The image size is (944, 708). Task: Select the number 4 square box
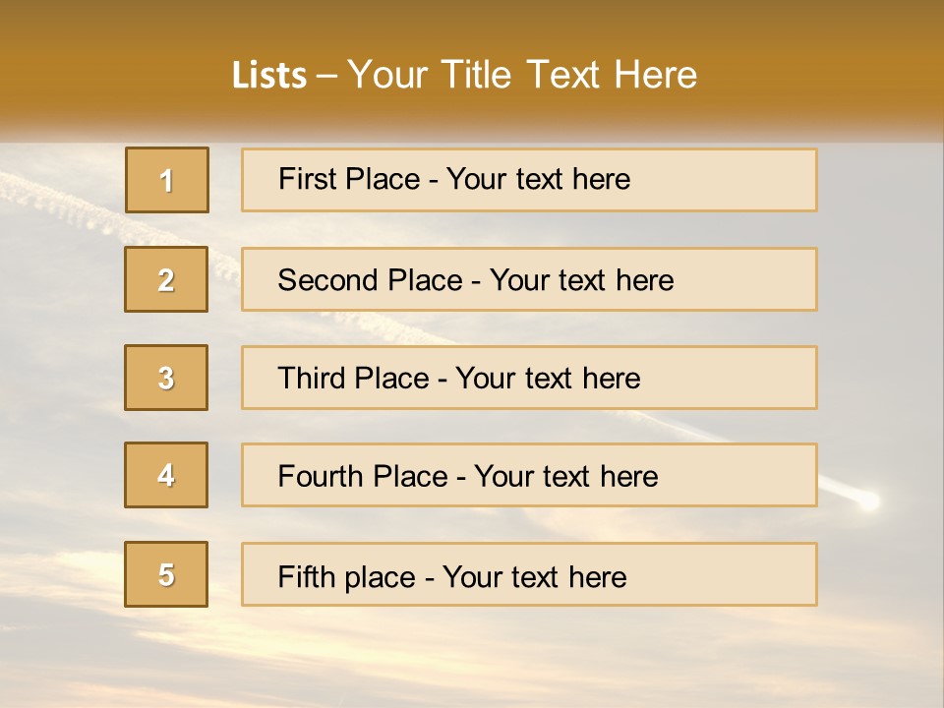[x=166, y=475]
